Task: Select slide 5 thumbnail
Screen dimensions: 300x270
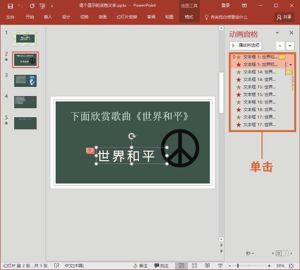Action: (26, 123)
